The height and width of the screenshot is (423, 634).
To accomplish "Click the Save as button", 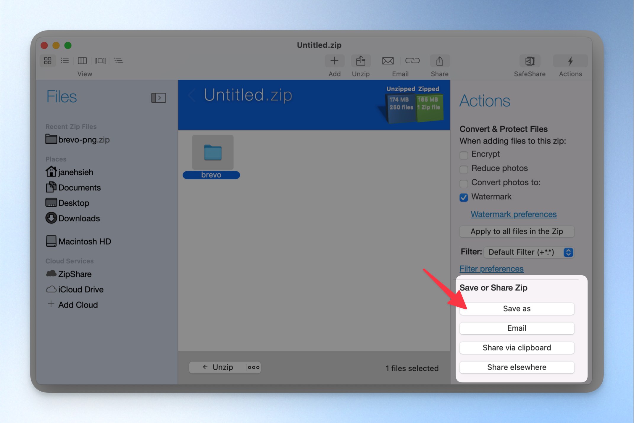I will [x=517, y=308].
